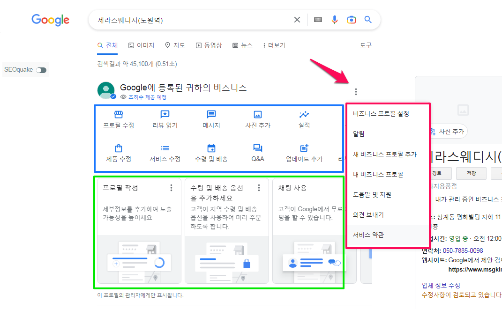
Task: Open 조회수 제공 예정 link
Action: click(147, 97)
